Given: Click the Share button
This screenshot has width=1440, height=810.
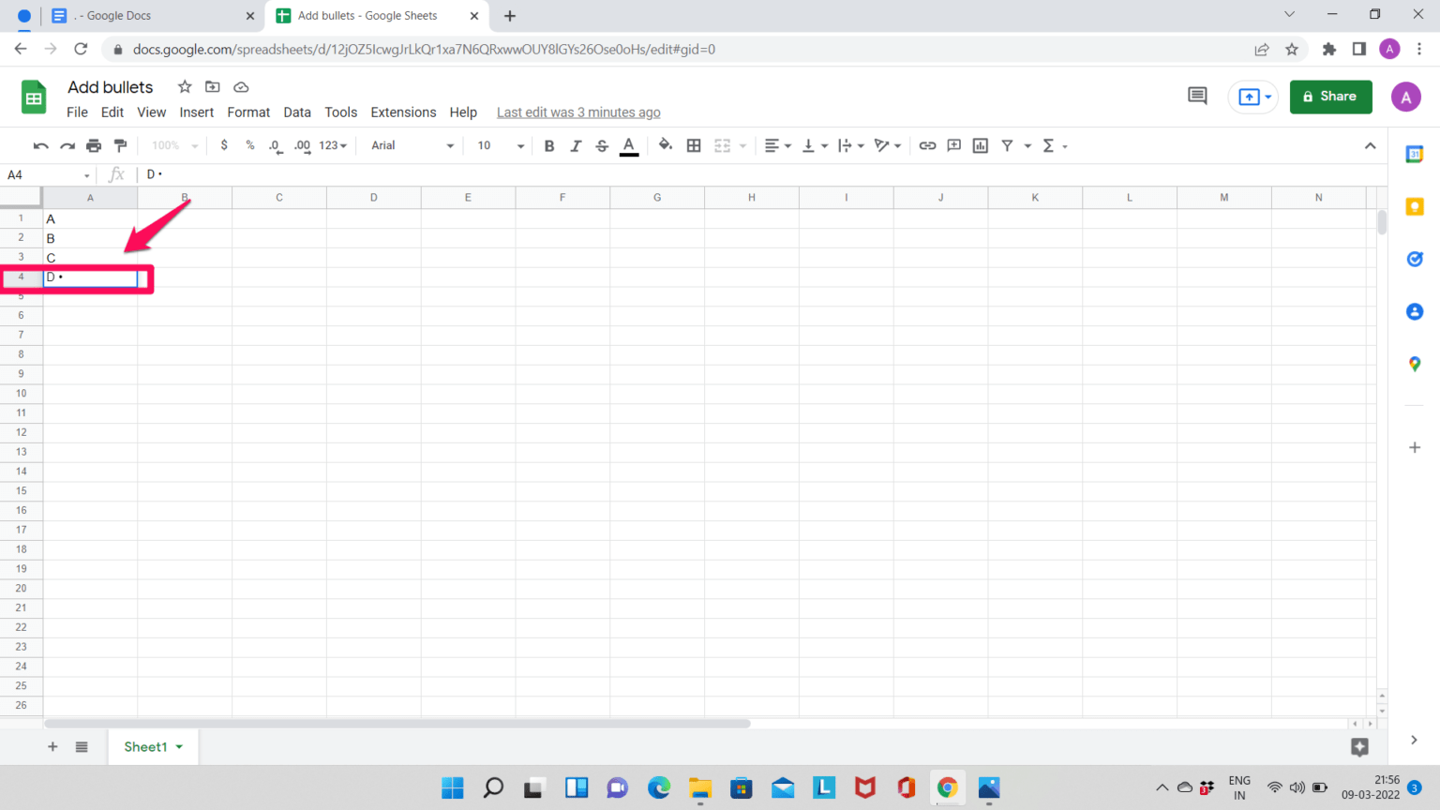Looking at the screenshot, I should (1330, 97).
